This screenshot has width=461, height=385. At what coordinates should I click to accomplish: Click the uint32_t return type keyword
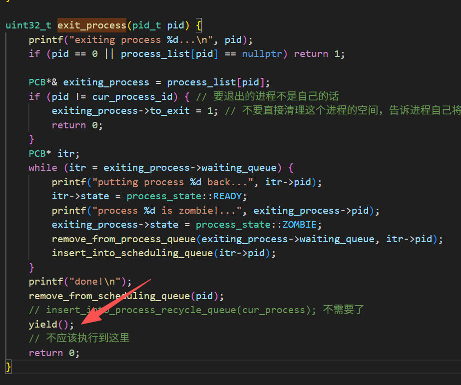pos(28,25)
